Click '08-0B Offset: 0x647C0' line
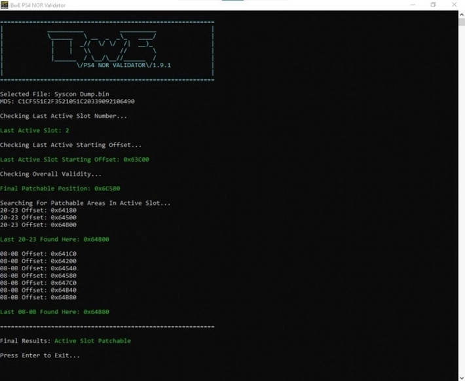 pyautogui.click(x=38, y=283)
